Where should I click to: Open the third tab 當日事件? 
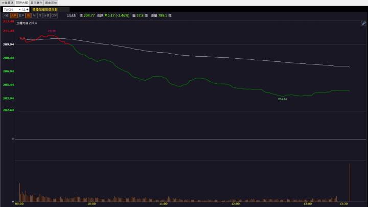click(x=36, y=3)
